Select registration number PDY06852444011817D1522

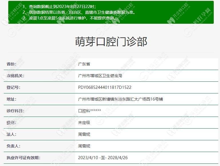point(105,87)
